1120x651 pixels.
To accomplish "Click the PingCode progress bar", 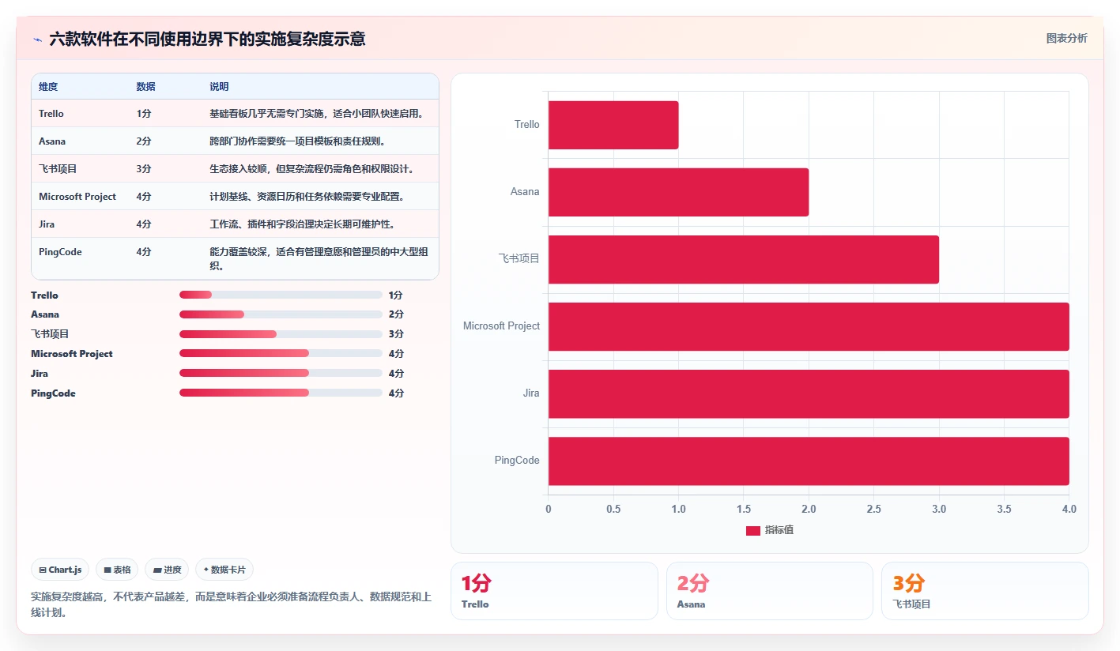I will (281, 393).
